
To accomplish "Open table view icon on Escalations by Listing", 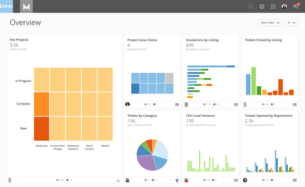I will coord(236,104).
